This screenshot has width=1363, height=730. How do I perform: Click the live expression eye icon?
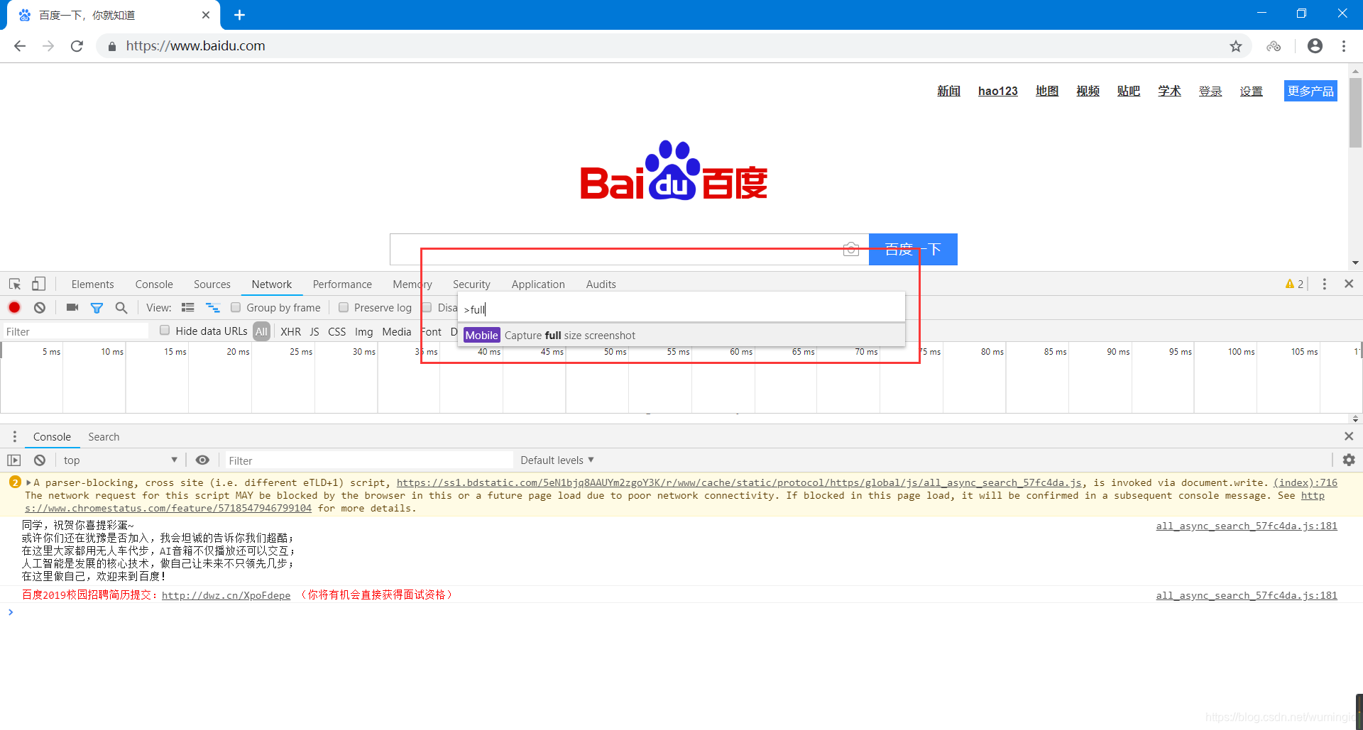coord(202,460)
